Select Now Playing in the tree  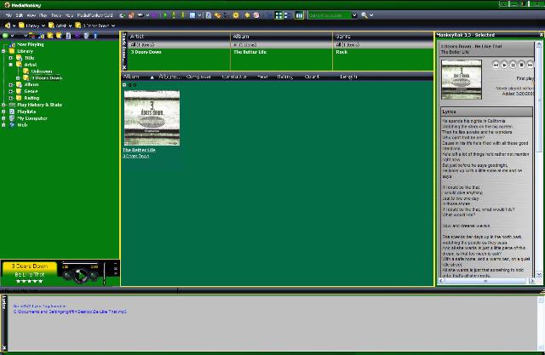tap(31, 44)
